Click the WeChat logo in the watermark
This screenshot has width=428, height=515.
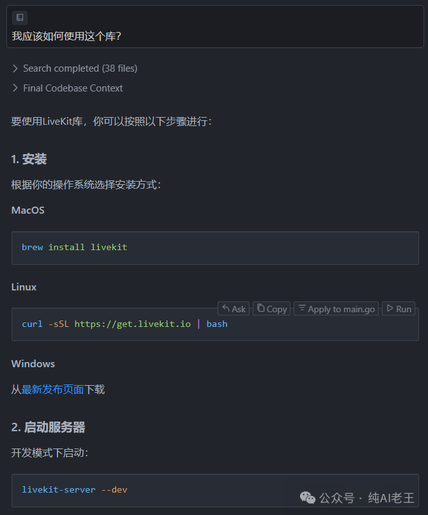308,498
